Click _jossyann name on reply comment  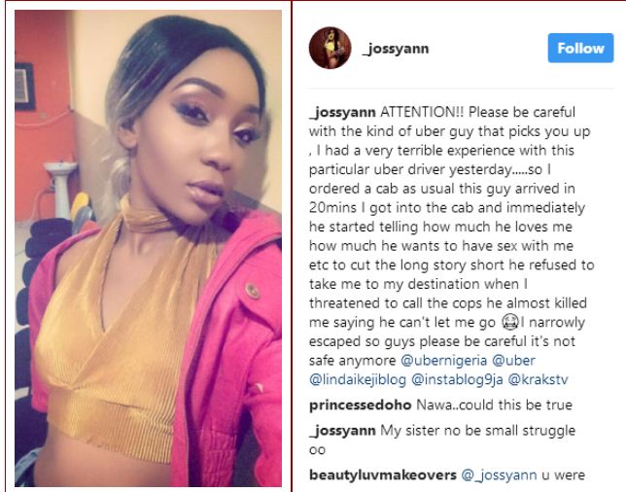tap(342, 431)
